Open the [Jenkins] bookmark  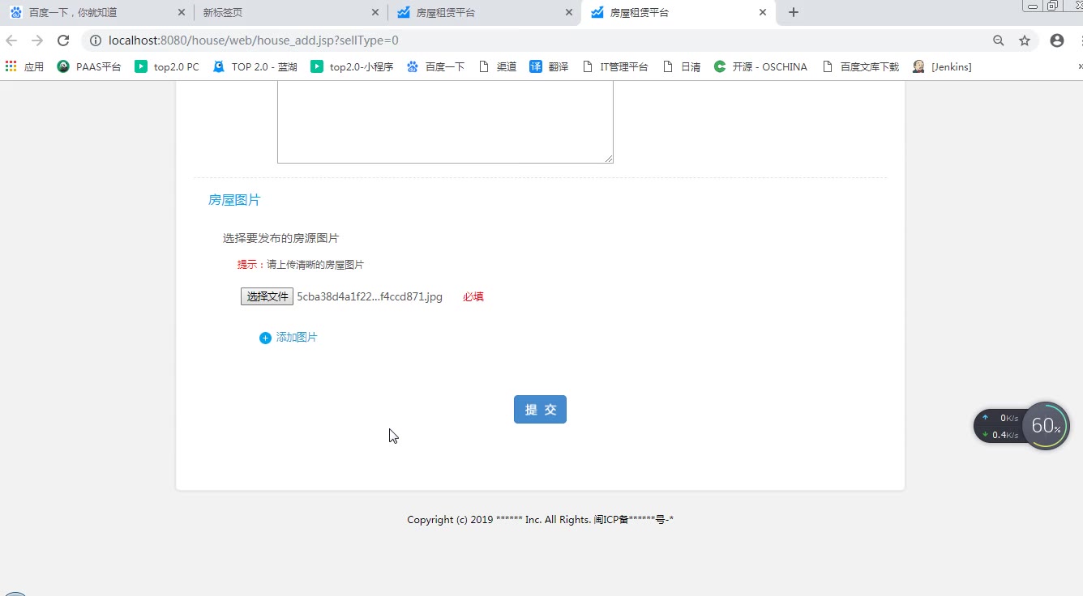tap(942, 66)
